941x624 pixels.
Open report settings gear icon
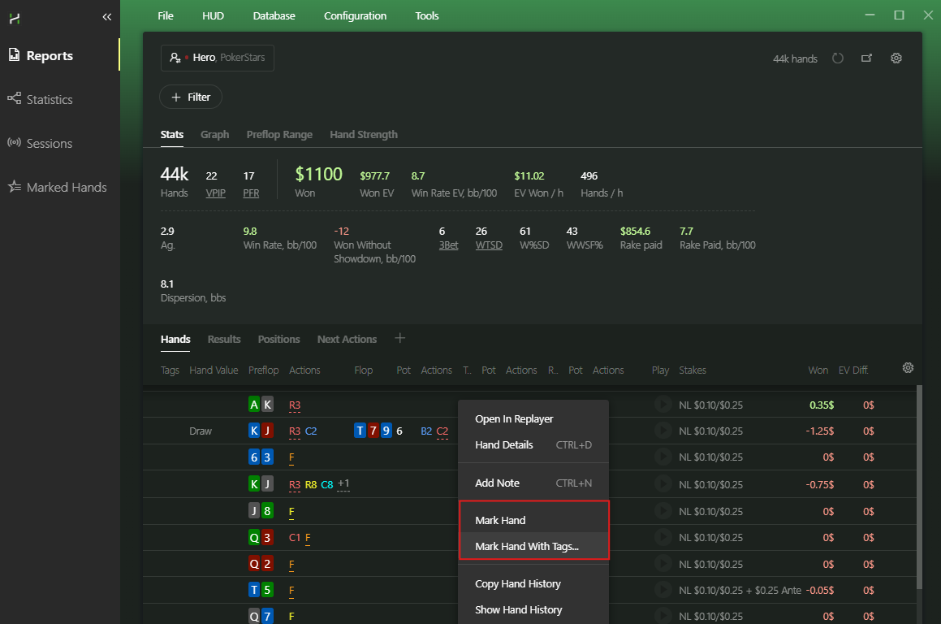(896, 58)
